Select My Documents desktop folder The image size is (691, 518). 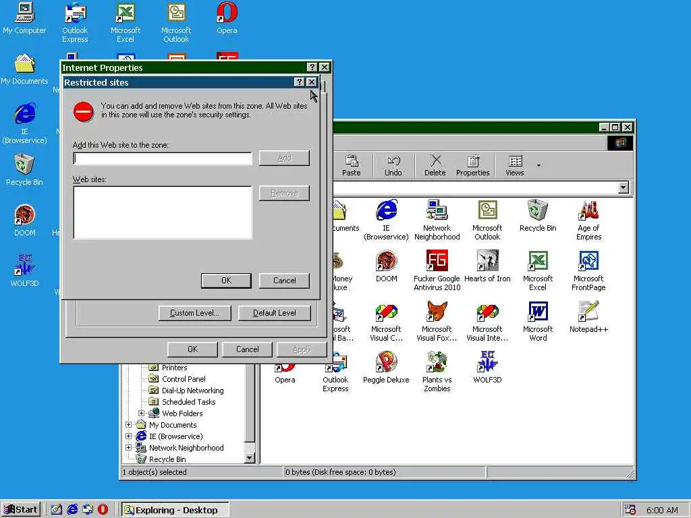pyautogui.click(x=24, y=69)
